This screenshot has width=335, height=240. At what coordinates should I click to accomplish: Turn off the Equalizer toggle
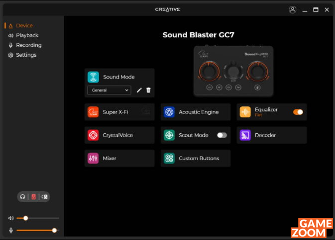(298, 112)
